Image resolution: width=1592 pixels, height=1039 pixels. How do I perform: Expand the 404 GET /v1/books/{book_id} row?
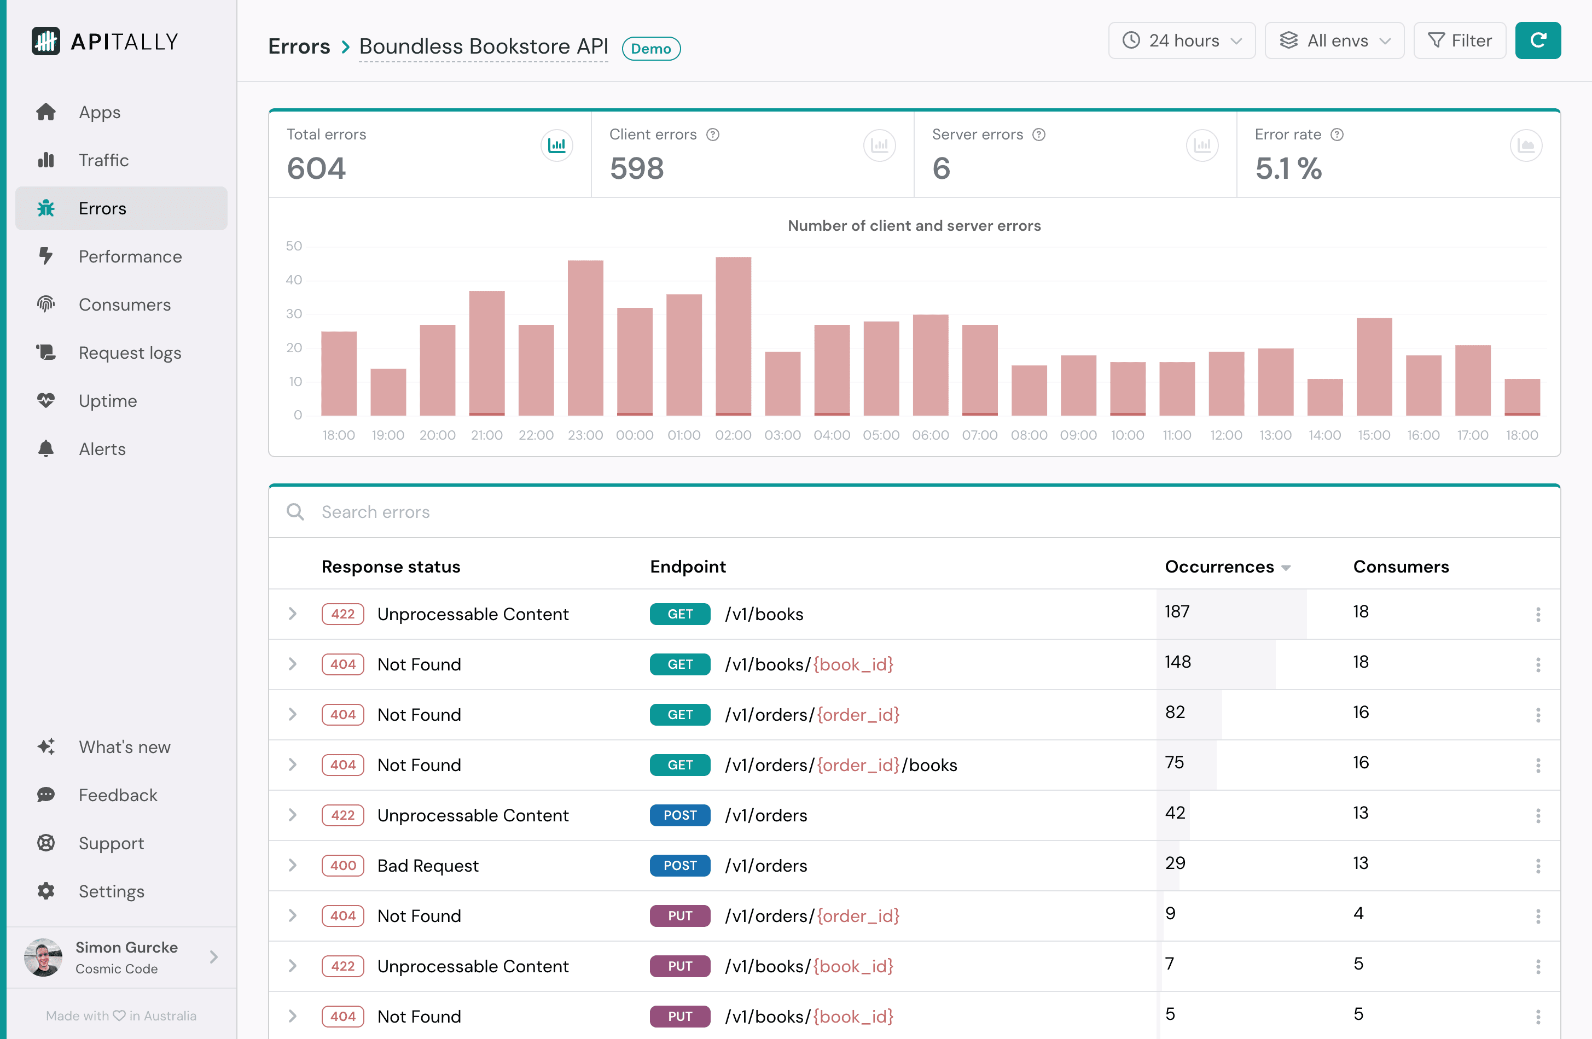(292, 664)
